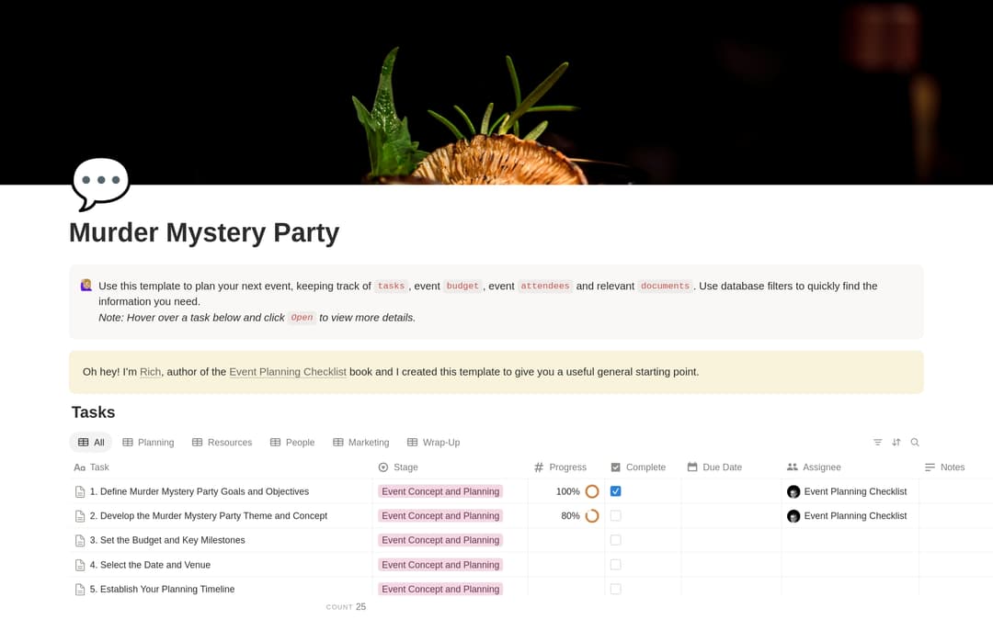Click the cover image with the mushroom
This screenshot has height=619, width=993.
click(x=496, y=93)
